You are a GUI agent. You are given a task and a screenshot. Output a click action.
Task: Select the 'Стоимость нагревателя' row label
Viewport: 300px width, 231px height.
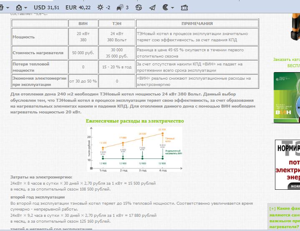[x=38, y=53]
